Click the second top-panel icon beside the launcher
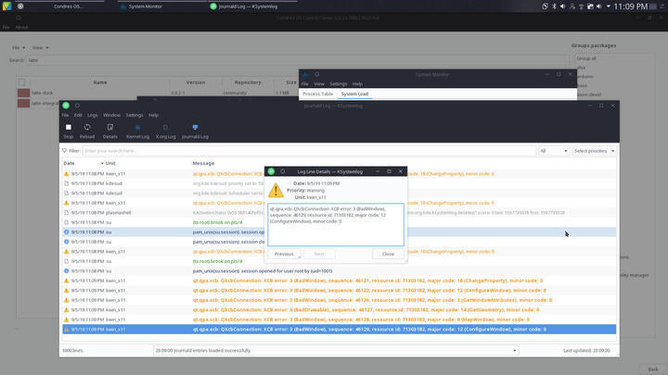This screenshot has width=668, height=375. point(20,6)
